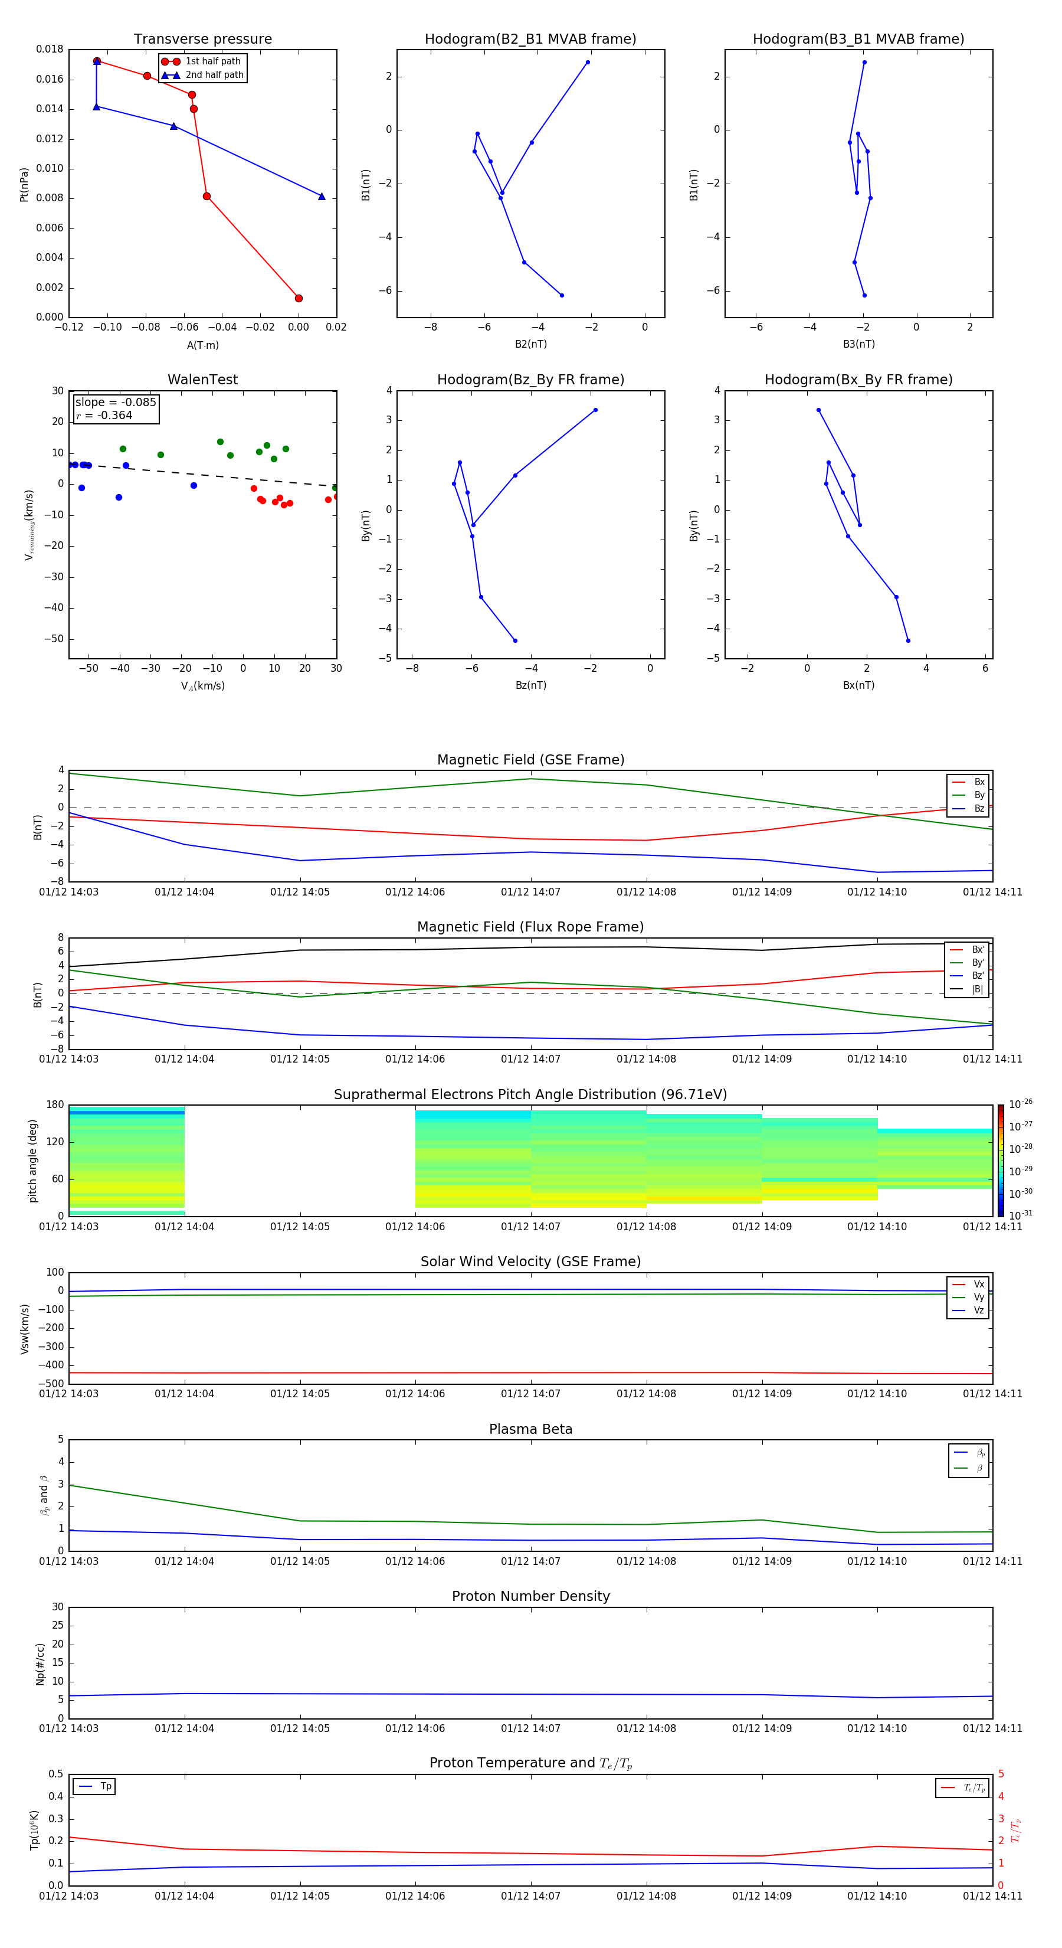This screenshot has width=1062, height=1948.
Task: Select the 'Np(#/cc)' y-axis label
Action: [41, 1663]
